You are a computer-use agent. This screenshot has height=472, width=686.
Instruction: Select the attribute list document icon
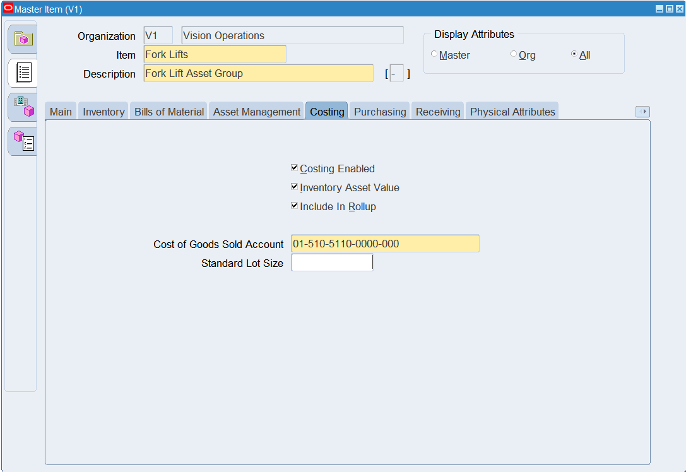[23, 73]
